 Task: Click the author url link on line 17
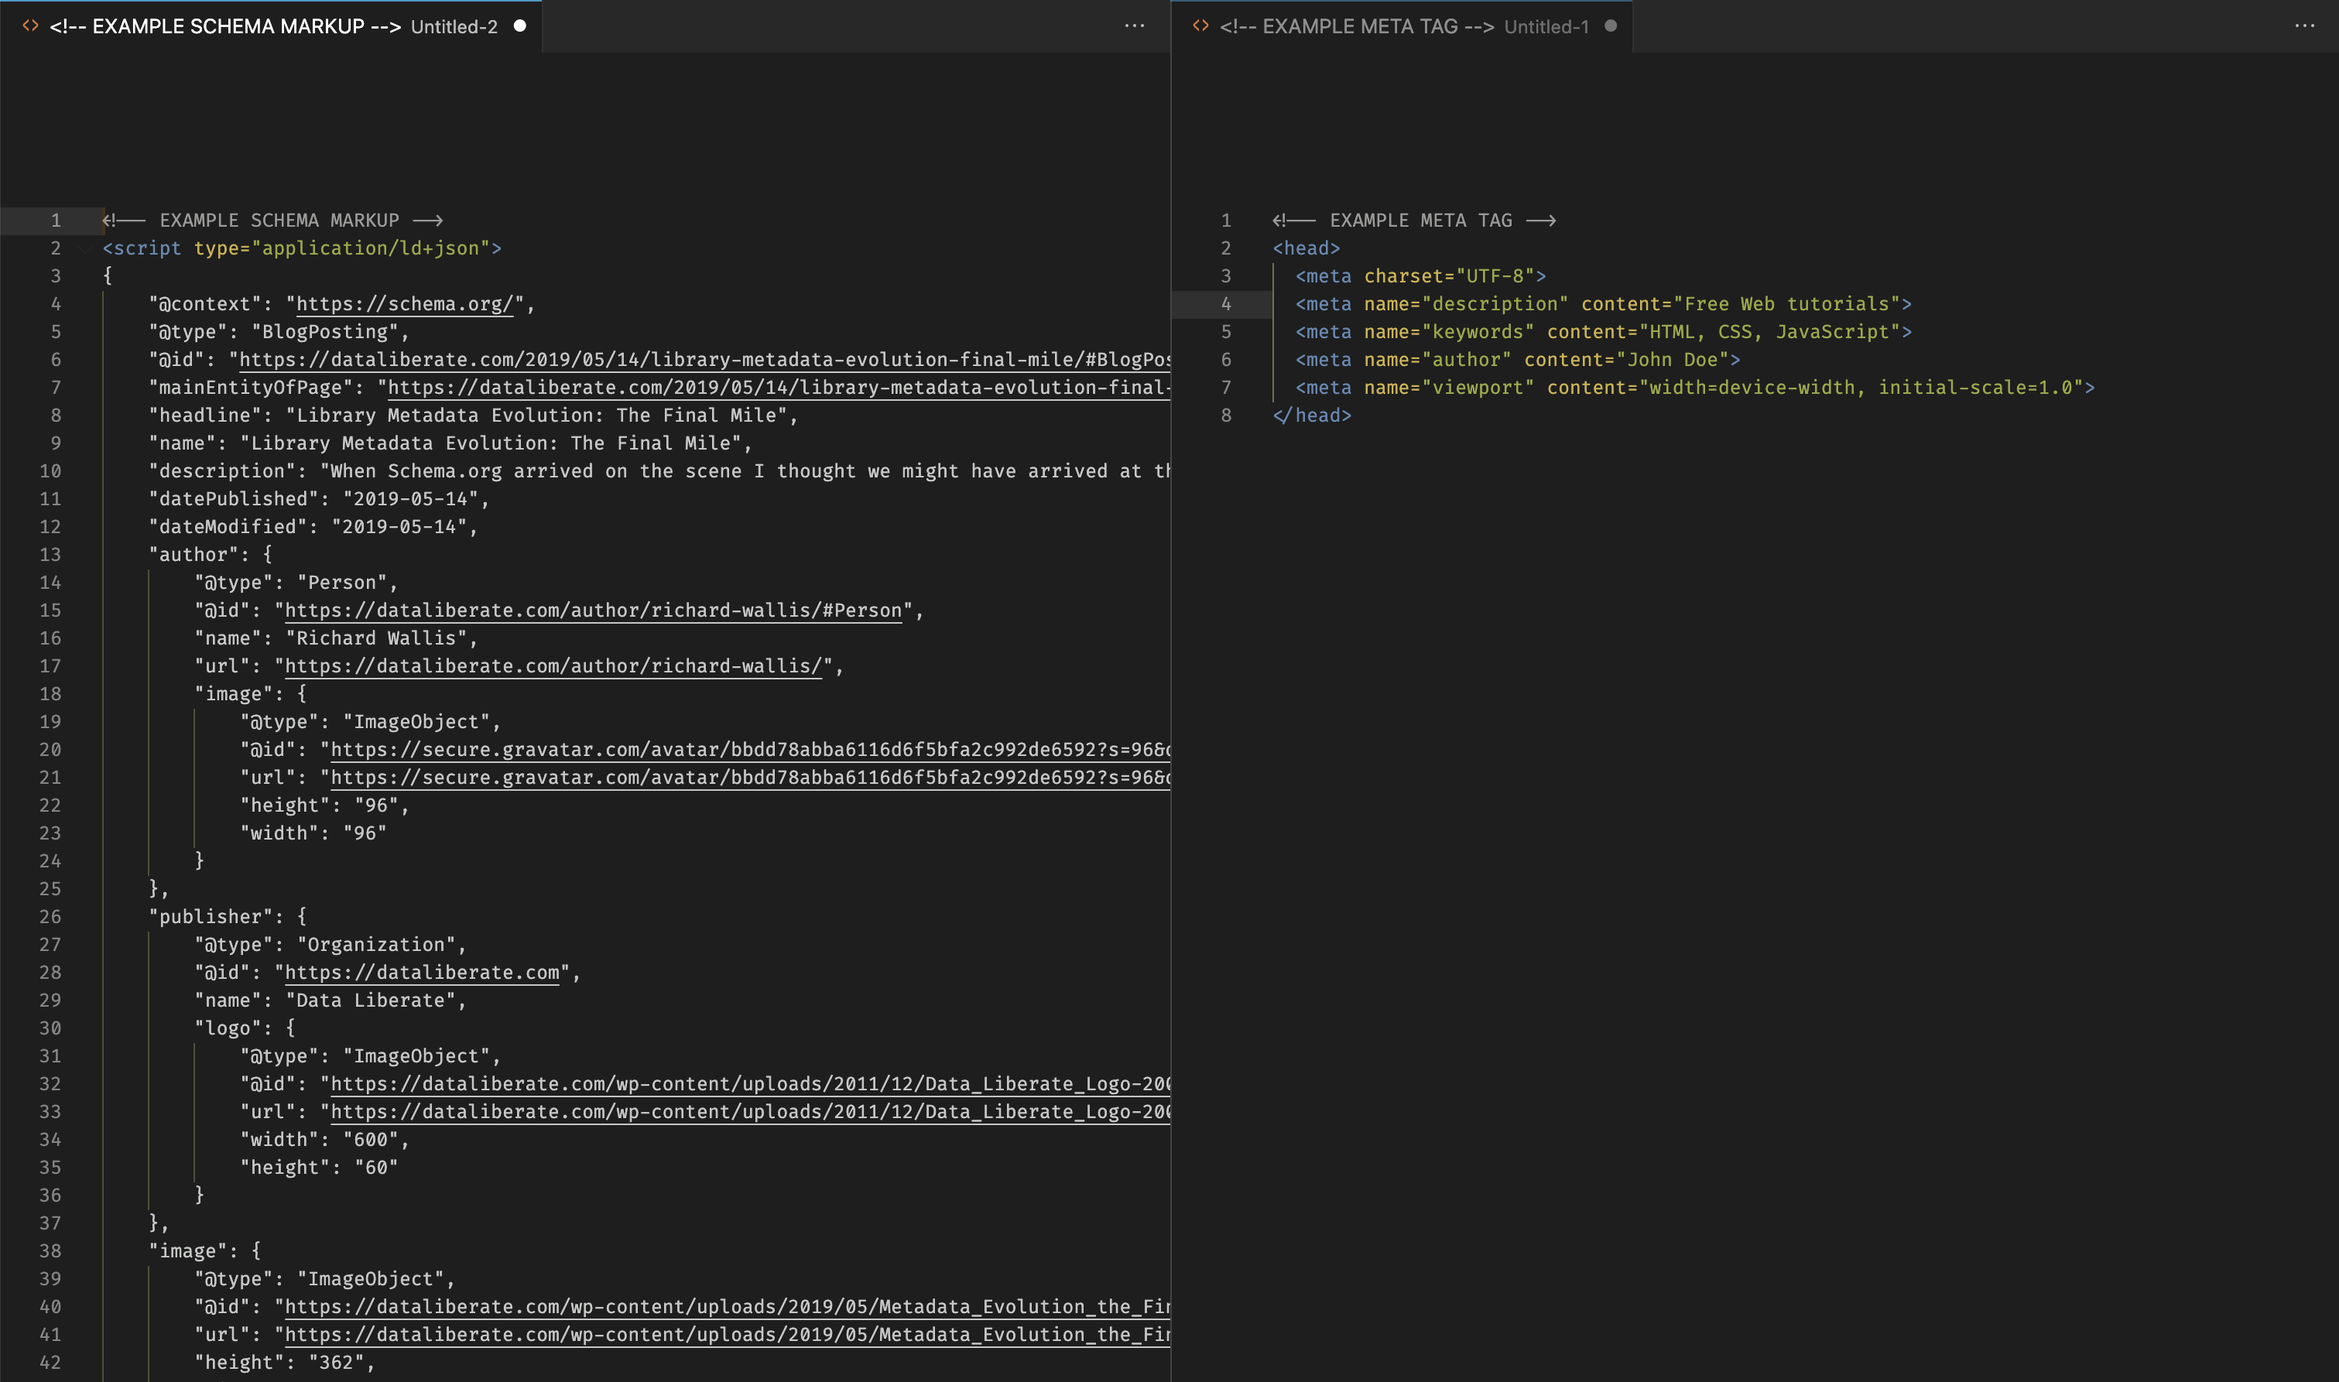[x=553, y=667]
